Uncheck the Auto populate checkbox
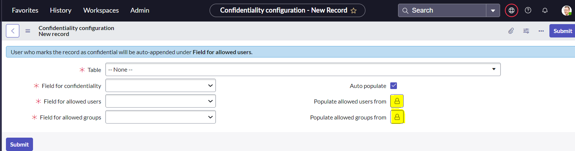The image size is (575, 151). pos(394,86)
